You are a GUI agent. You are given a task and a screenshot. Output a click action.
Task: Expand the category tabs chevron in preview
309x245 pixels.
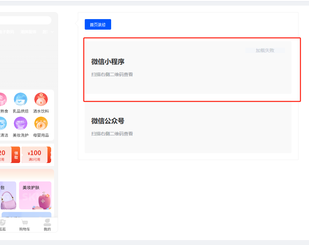[x=52, y=32]
